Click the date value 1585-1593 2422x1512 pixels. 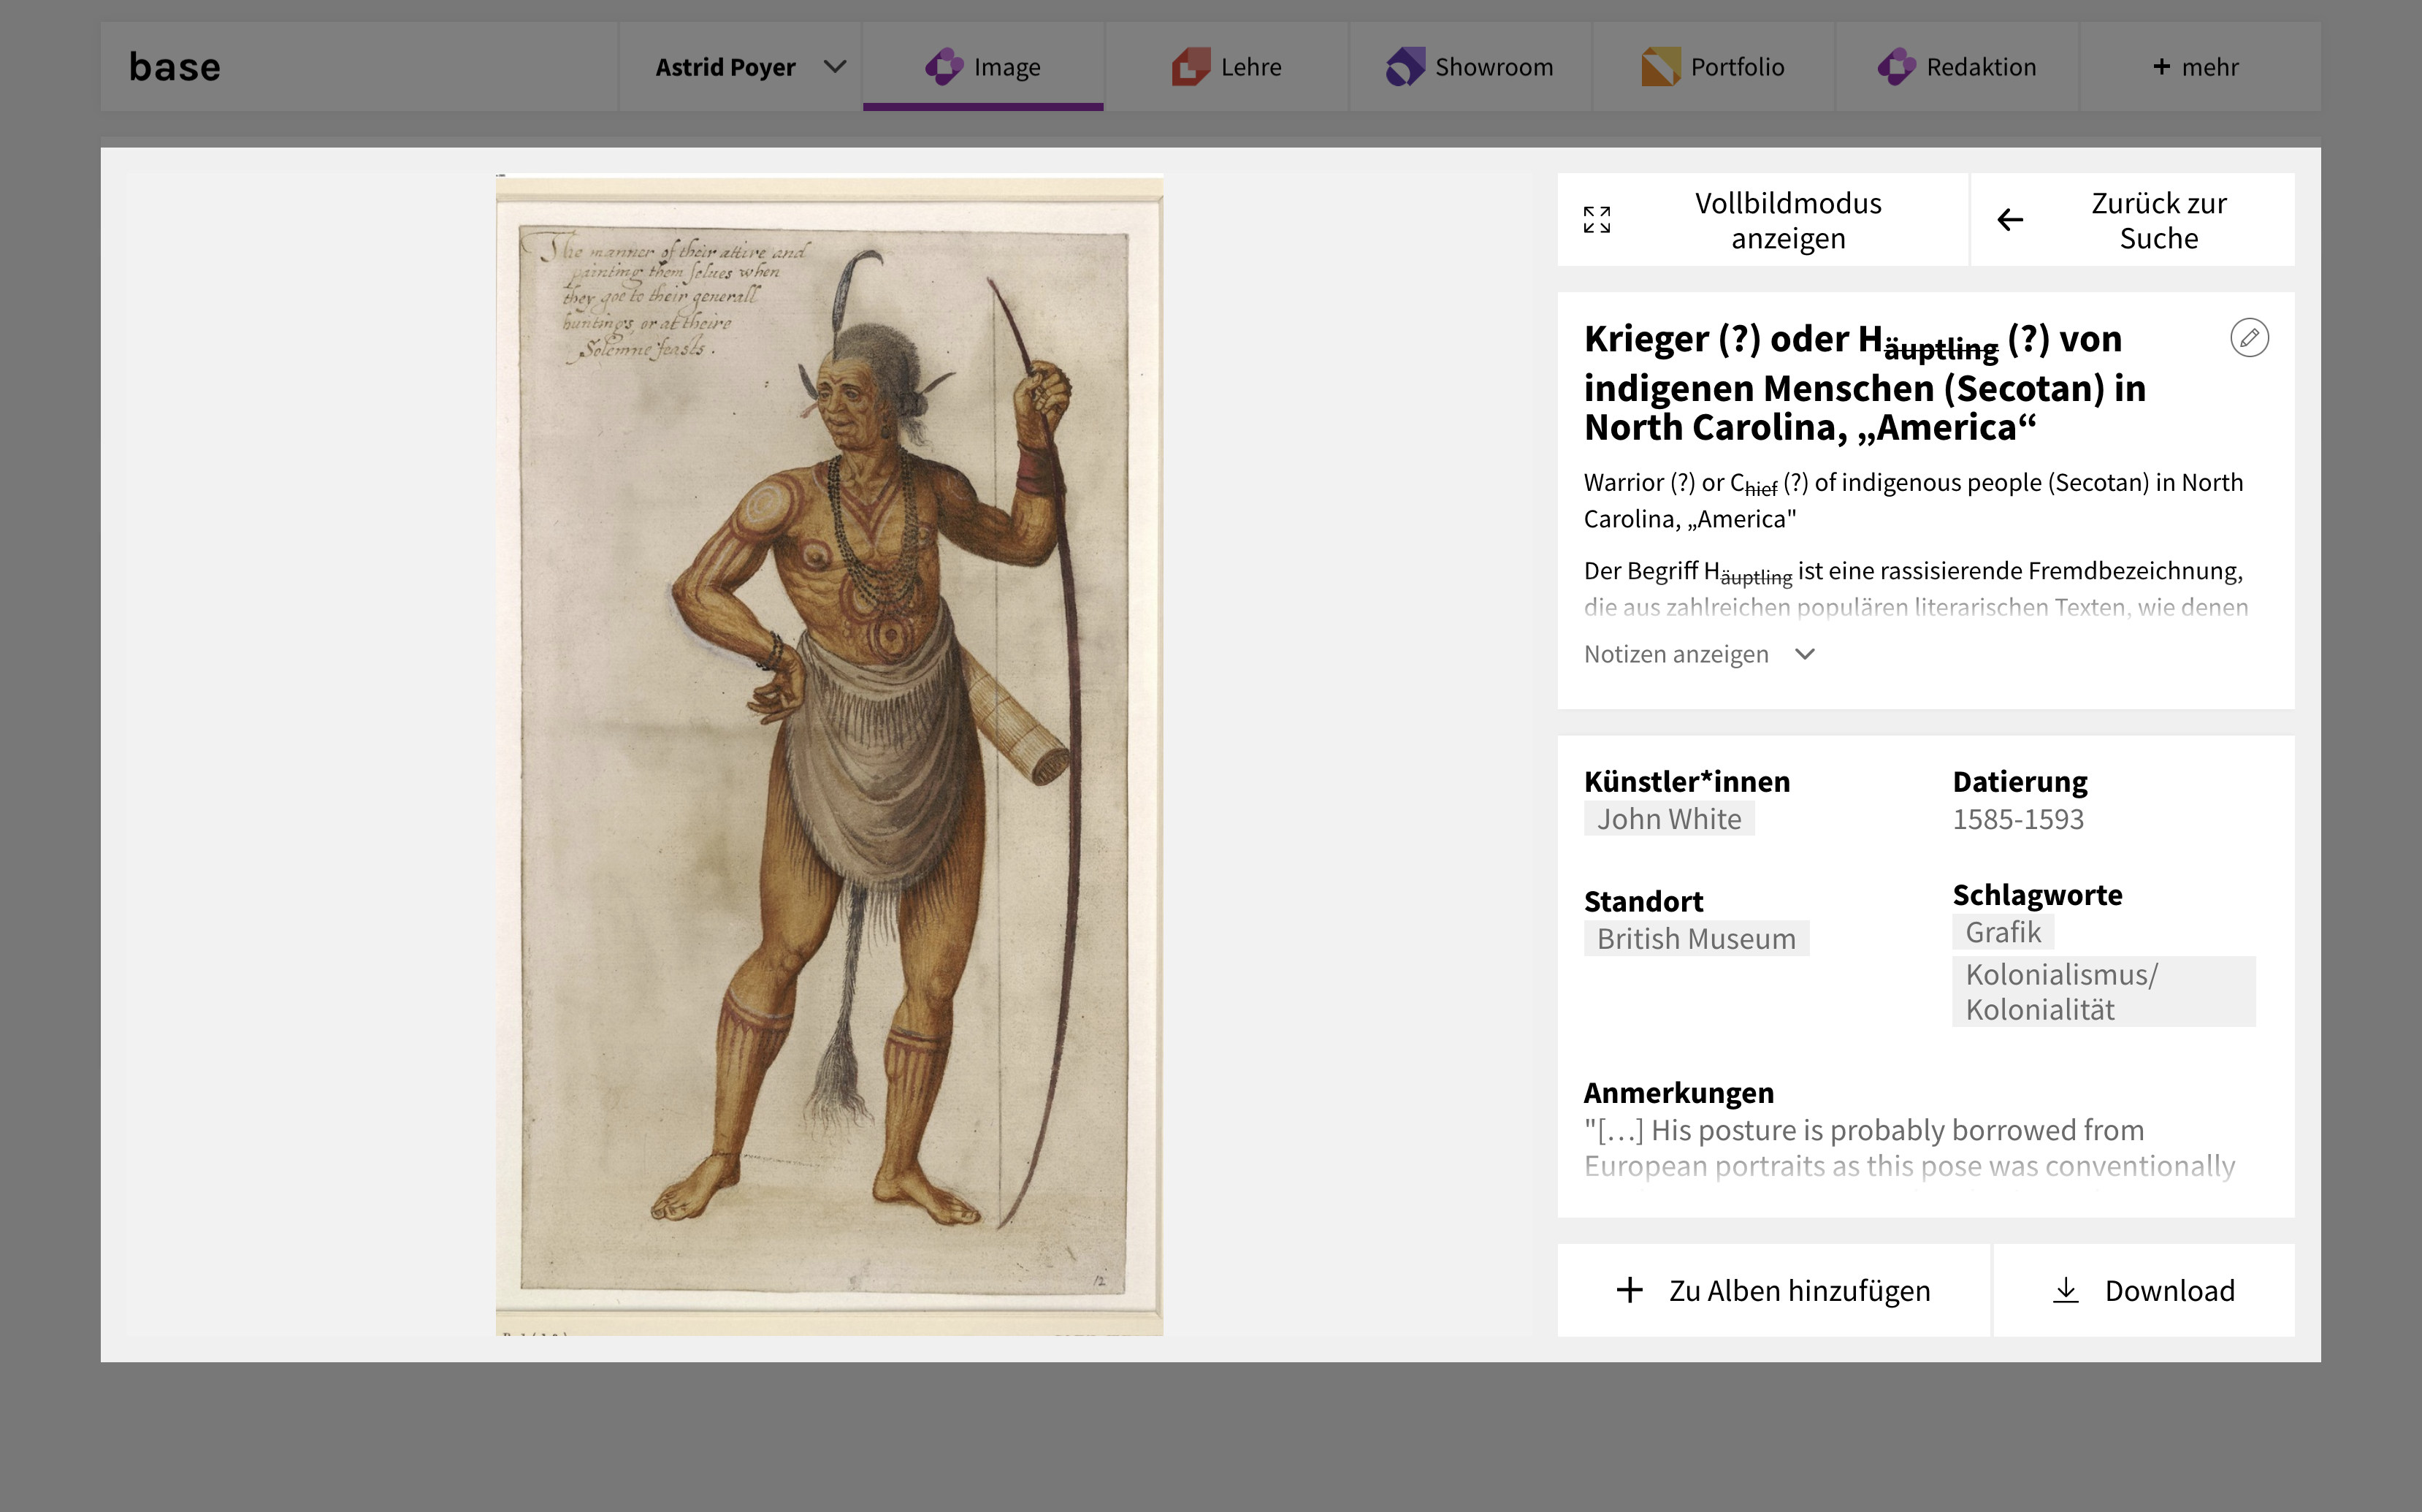(2018, 819)
